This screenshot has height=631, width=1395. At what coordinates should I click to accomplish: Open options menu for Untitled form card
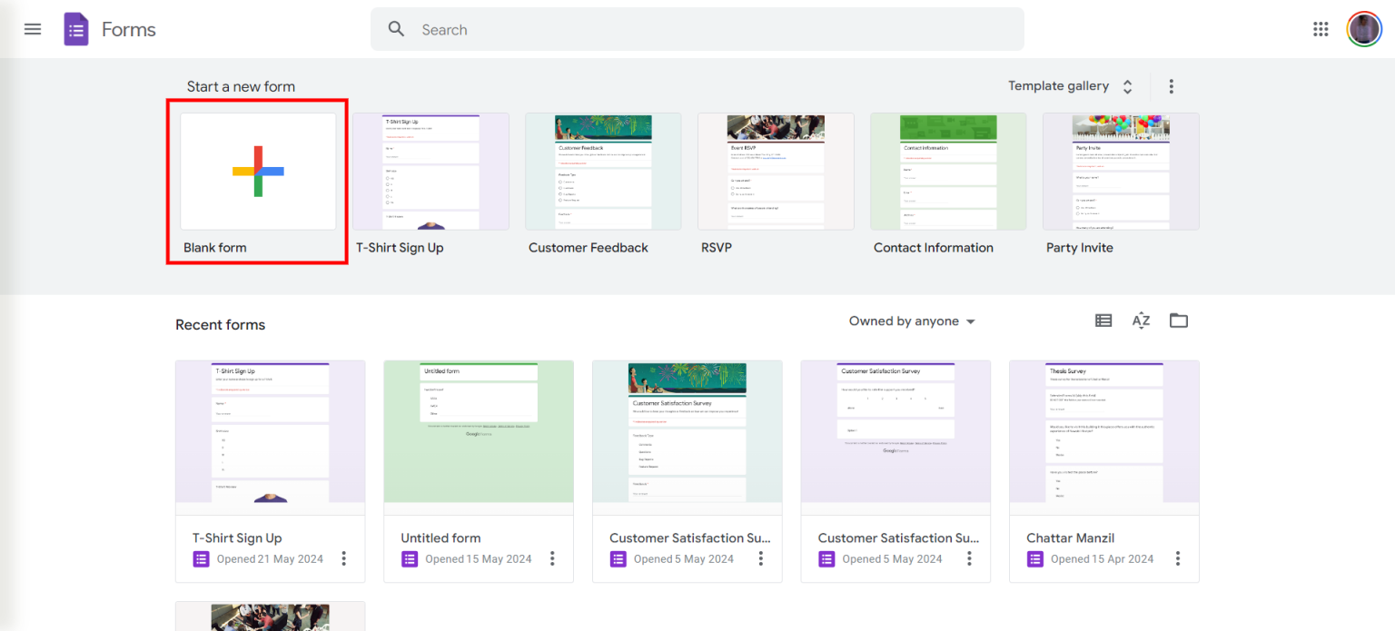[552, 558]
